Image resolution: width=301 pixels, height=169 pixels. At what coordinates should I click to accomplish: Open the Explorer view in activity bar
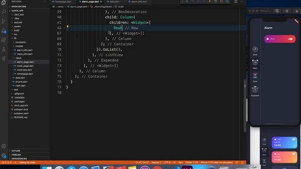3,2
